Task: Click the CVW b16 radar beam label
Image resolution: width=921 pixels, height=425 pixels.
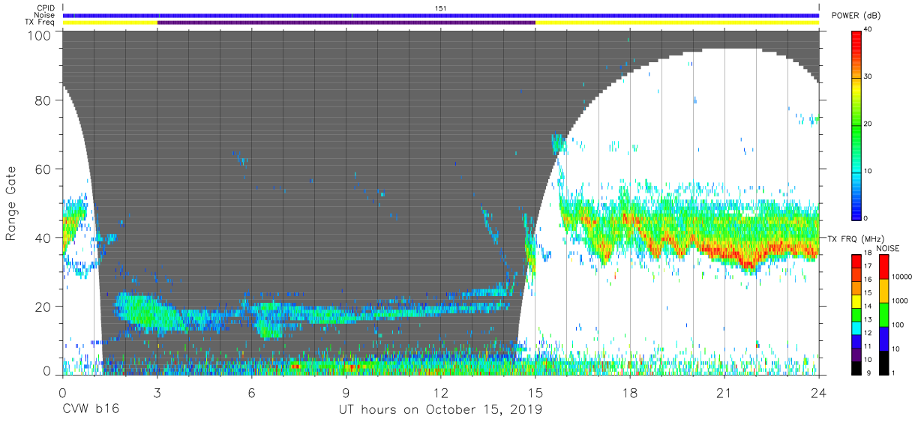Action: [91, 410]
